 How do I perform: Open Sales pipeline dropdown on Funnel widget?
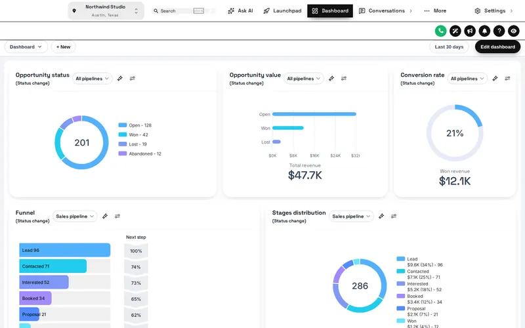coord(75,216)
